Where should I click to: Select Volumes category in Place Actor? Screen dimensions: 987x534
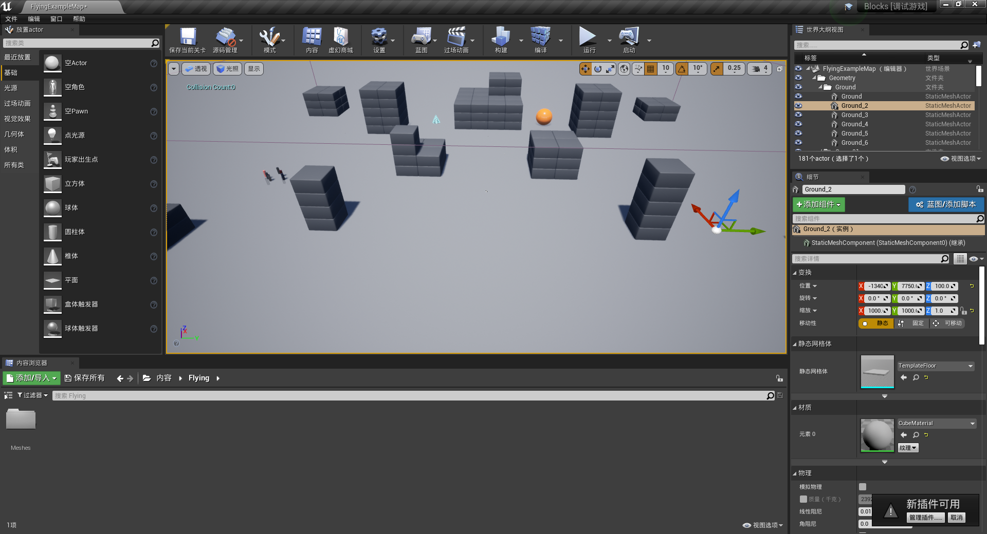tap(11, 150)
